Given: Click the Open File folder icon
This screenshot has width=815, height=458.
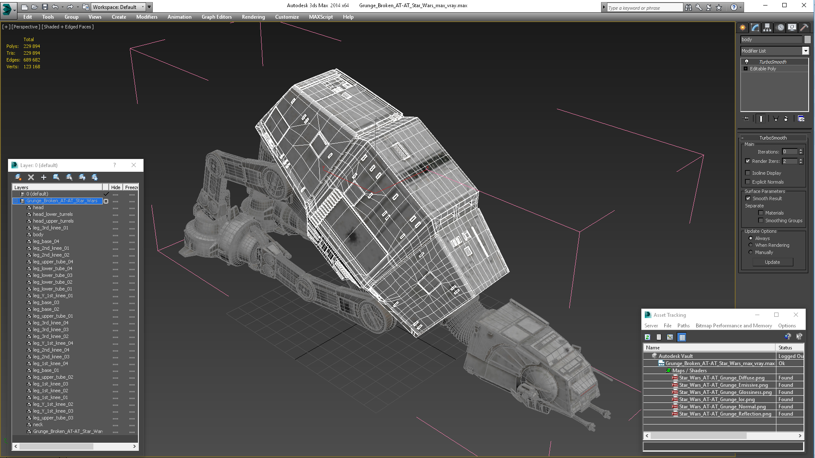Looking at the screenshot, I should 34,7.
